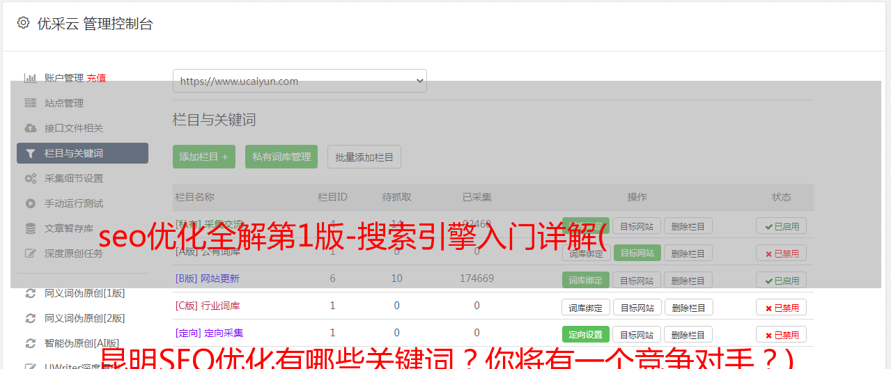The width and height of the screenshot is (891, 369).
Task: Toggle the 已禁用 status for [定向] 定向采集
Action: (x=782, y=335)
